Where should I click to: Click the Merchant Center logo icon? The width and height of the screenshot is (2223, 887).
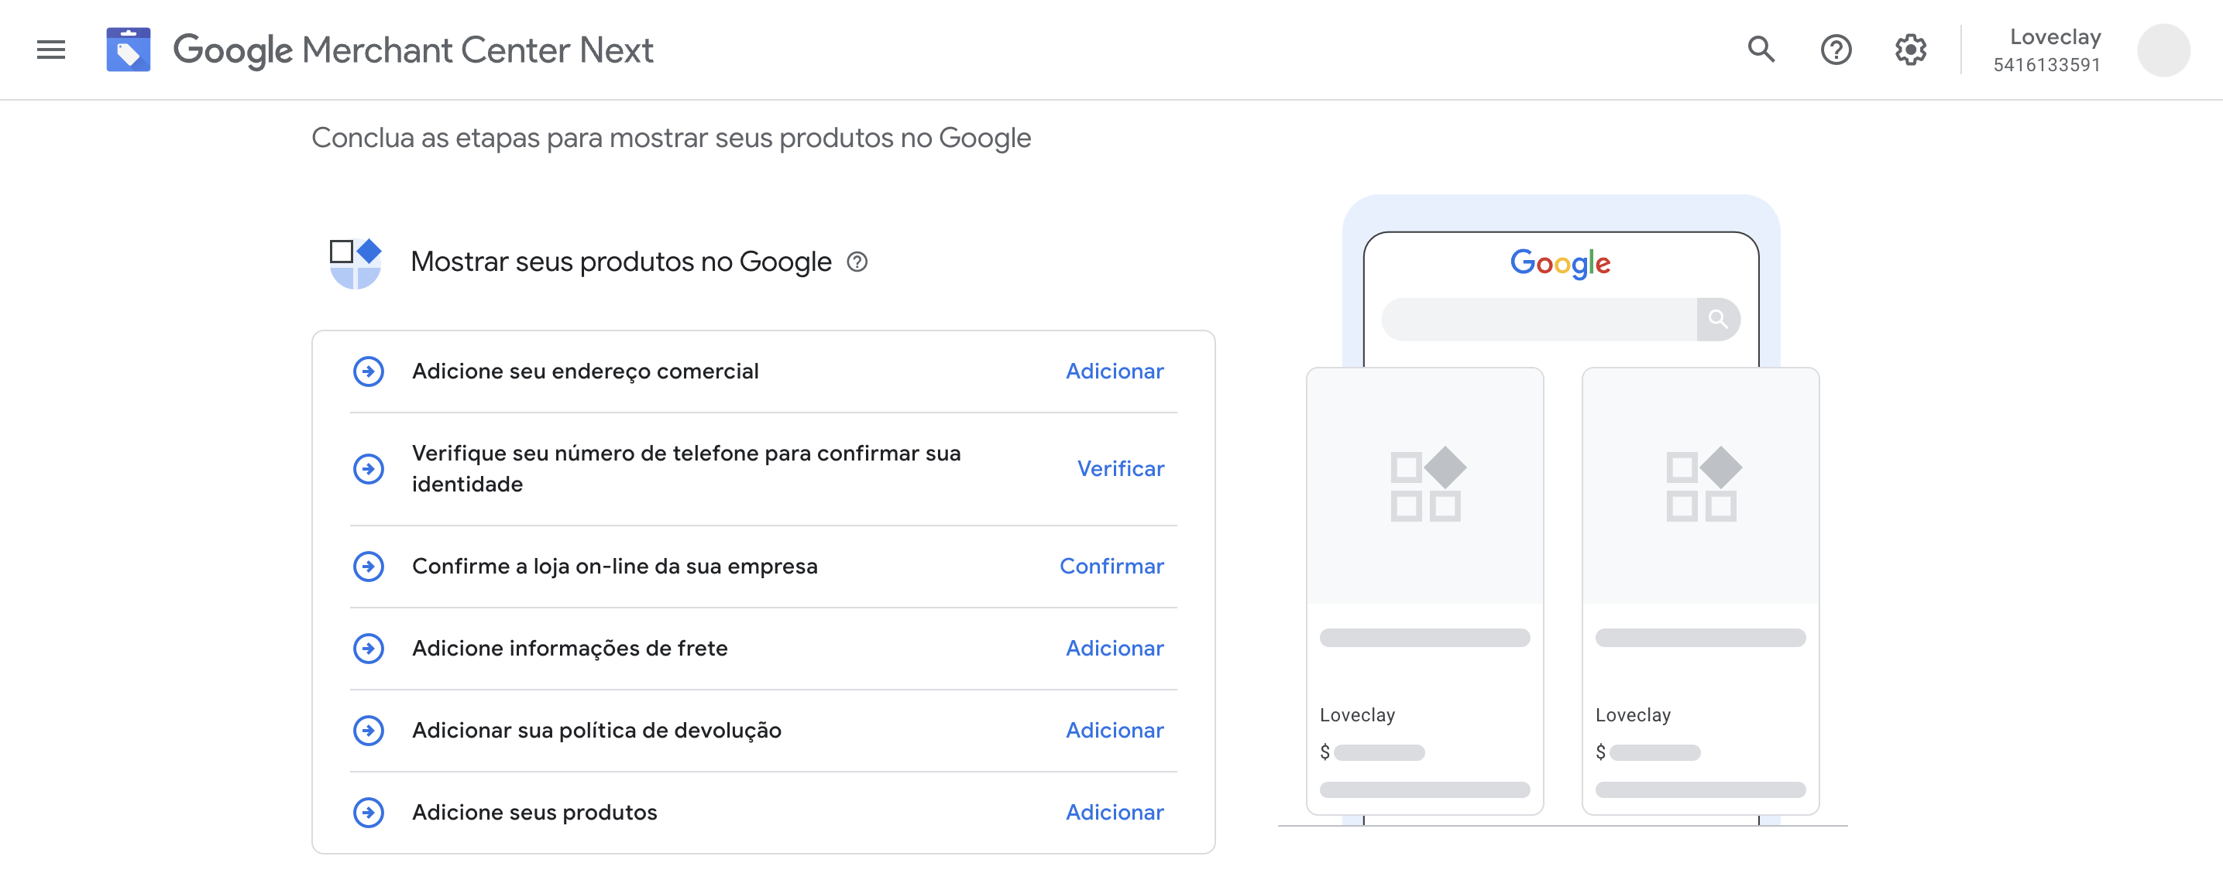[x=129, y=50]
